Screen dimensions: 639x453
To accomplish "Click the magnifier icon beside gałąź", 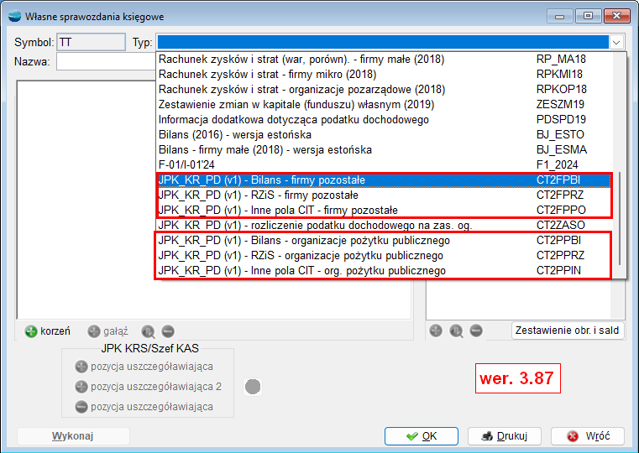I will point(149,331).
